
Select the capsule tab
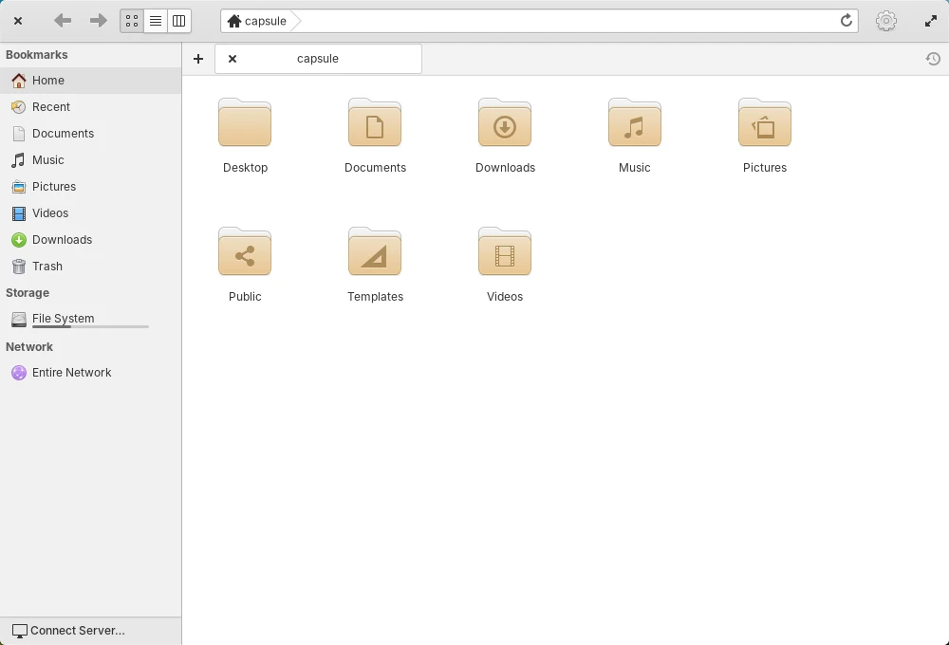pos(318,59)
